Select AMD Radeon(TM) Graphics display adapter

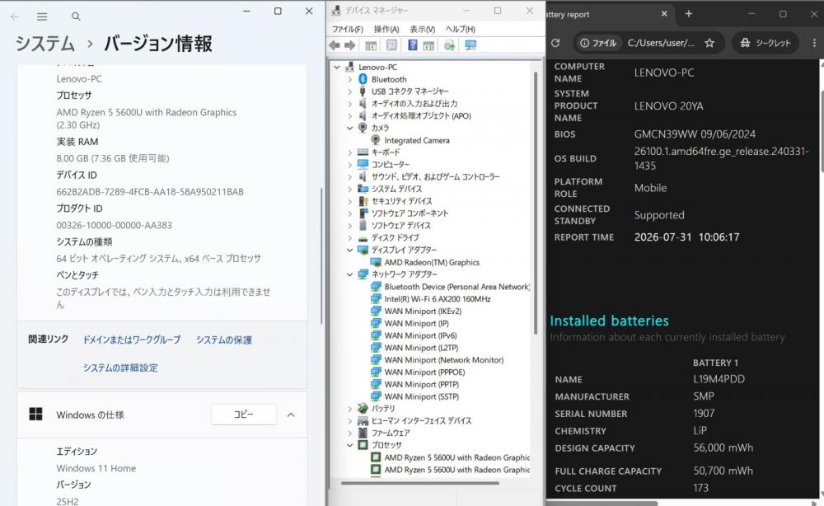[x=432, y=262]
